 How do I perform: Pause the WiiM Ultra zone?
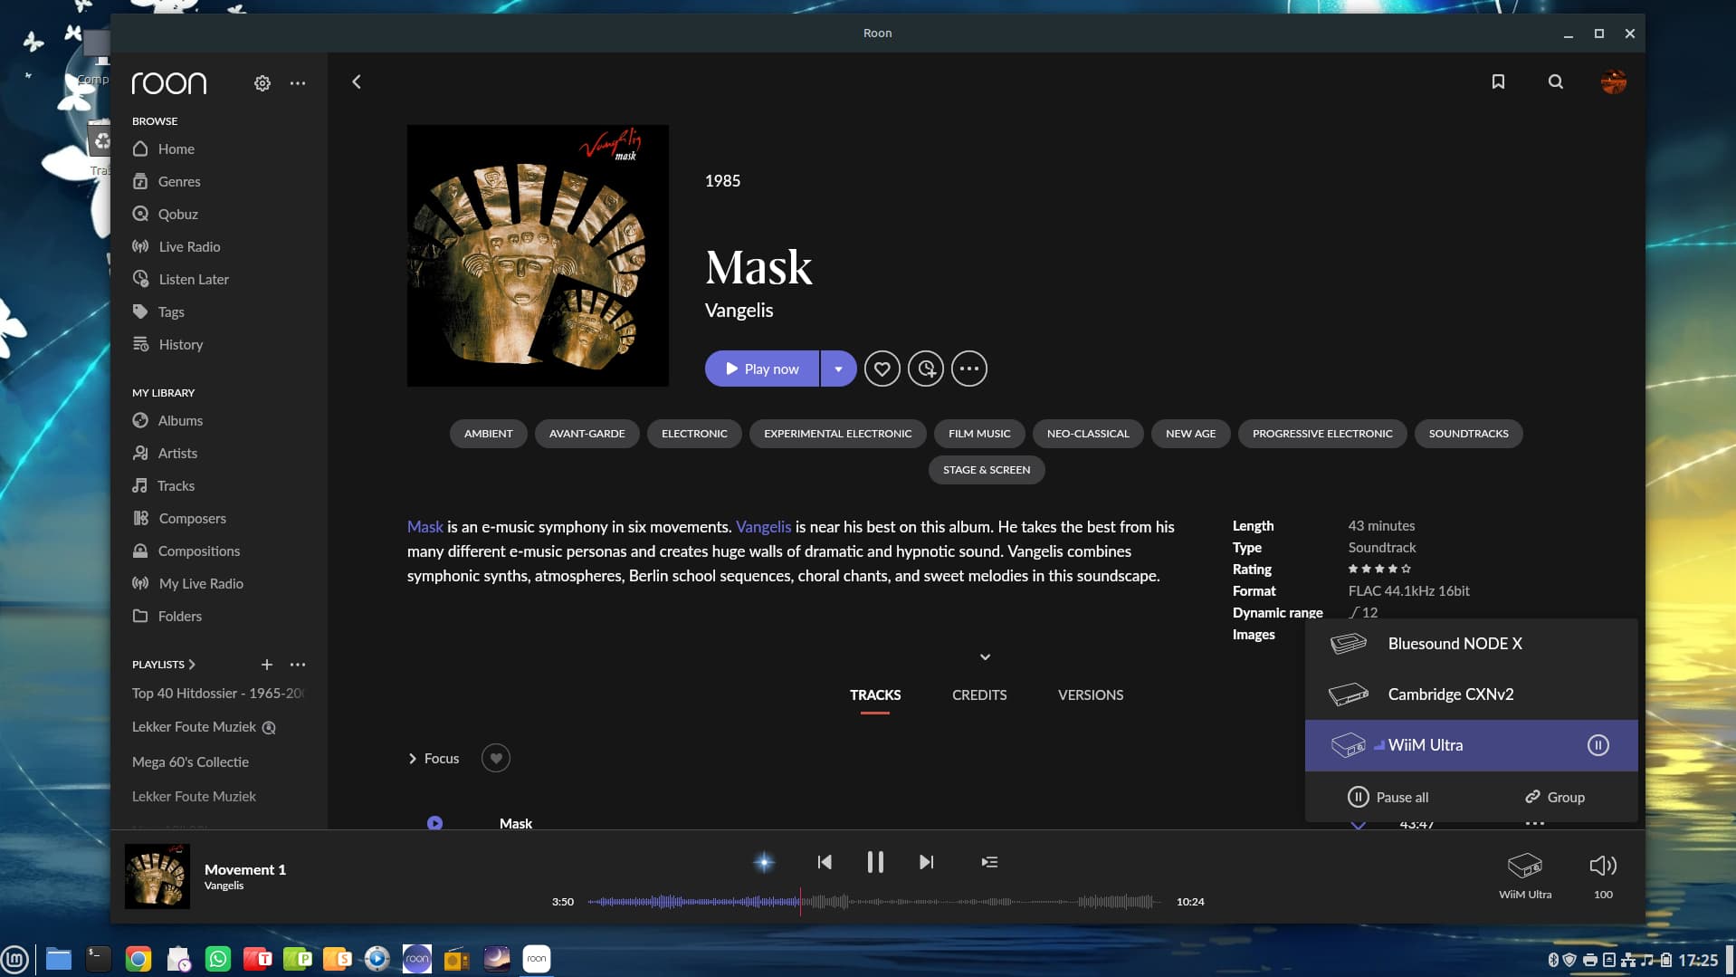coord(1598,745)
